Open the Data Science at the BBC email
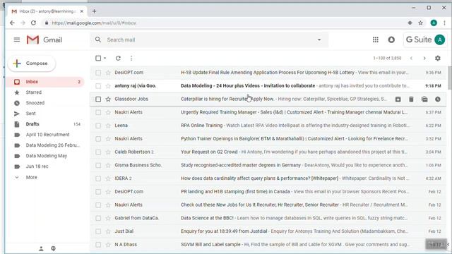 [x=268, y=218]
